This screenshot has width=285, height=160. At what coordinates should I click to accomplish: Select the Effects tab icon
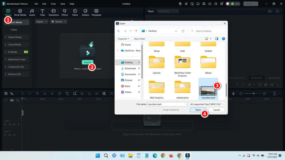point(65,12)
